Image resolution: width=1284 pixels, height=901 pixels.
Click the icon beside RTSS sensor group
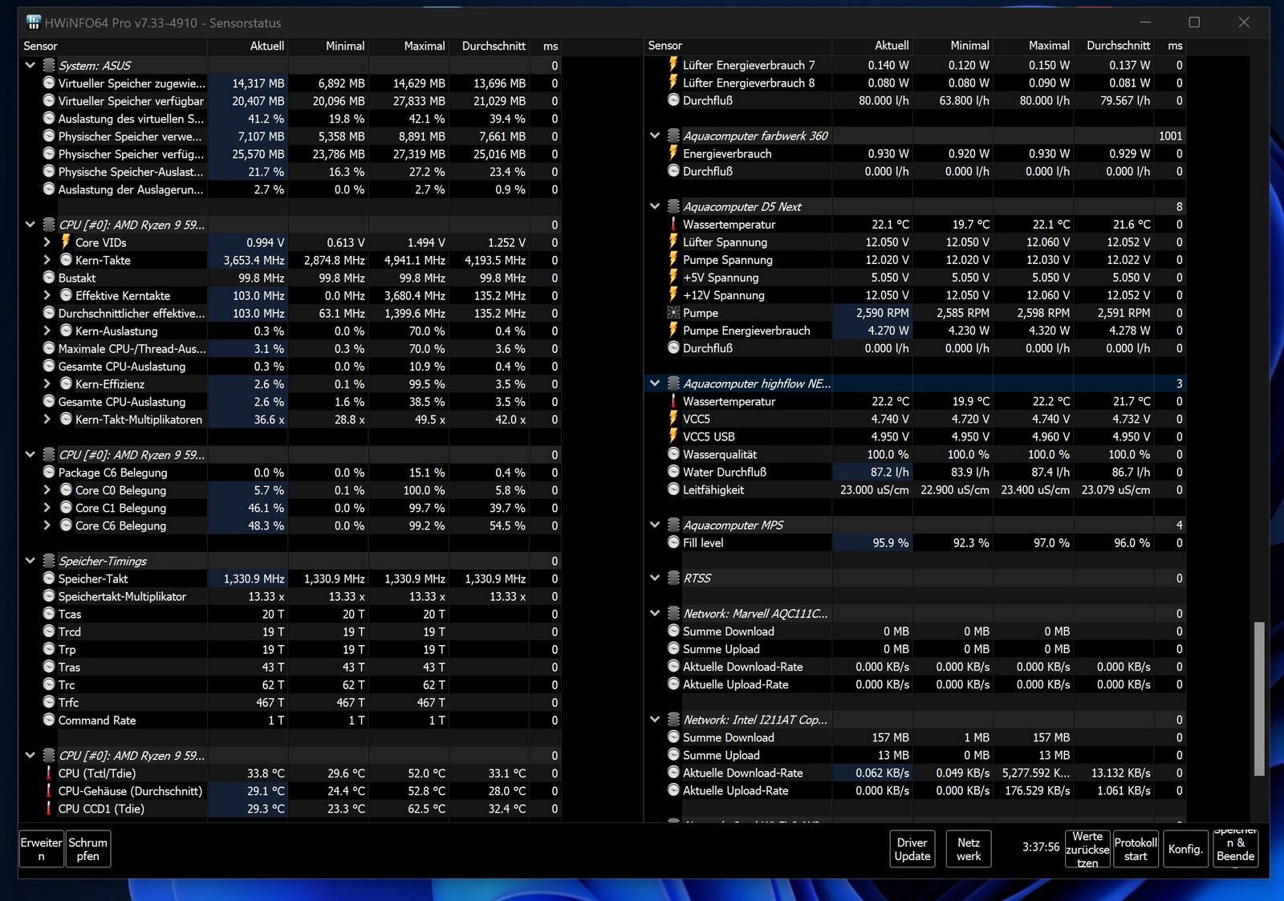point(673,578)
